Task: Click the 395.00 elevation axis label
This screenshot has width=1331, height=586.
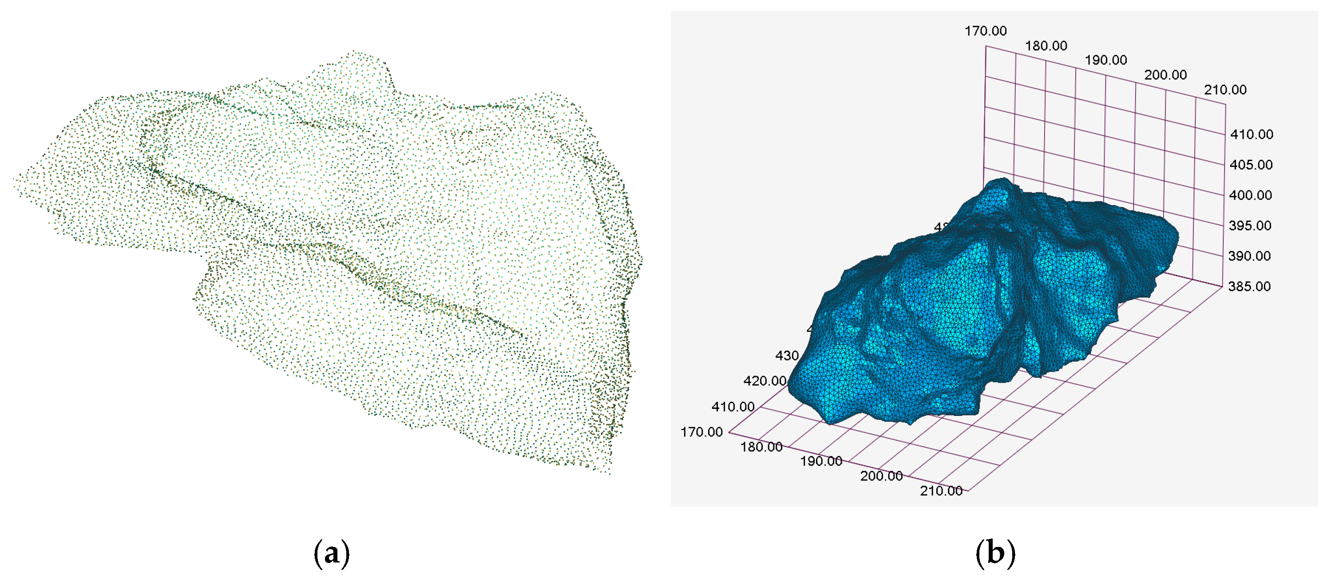Action: pyautogui.click(x=1249, y=226)
